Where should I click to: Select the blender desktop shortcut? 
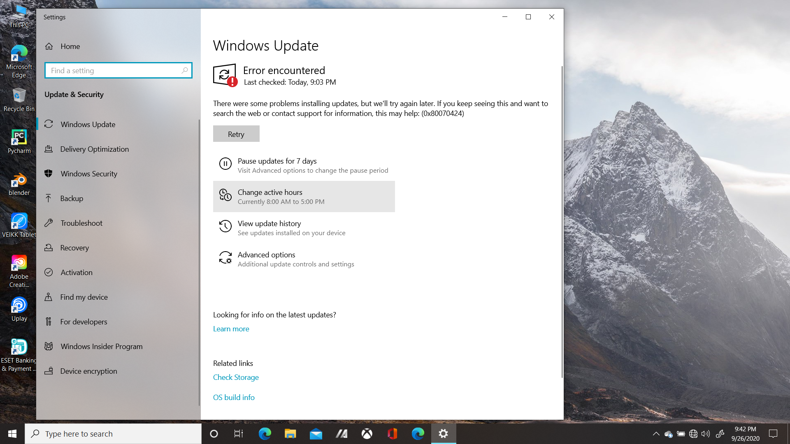coord(19,184)
